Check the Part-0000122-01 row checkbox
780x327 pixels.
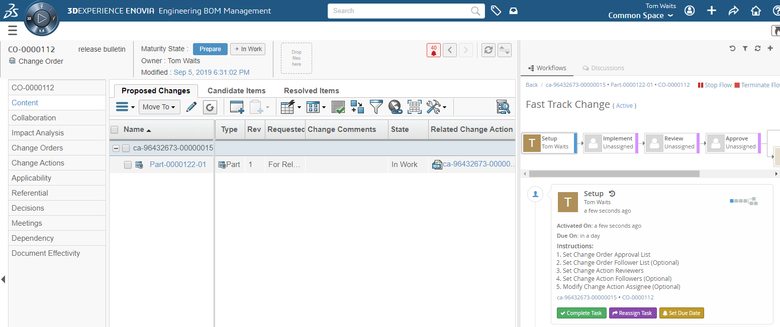point(128,165)
